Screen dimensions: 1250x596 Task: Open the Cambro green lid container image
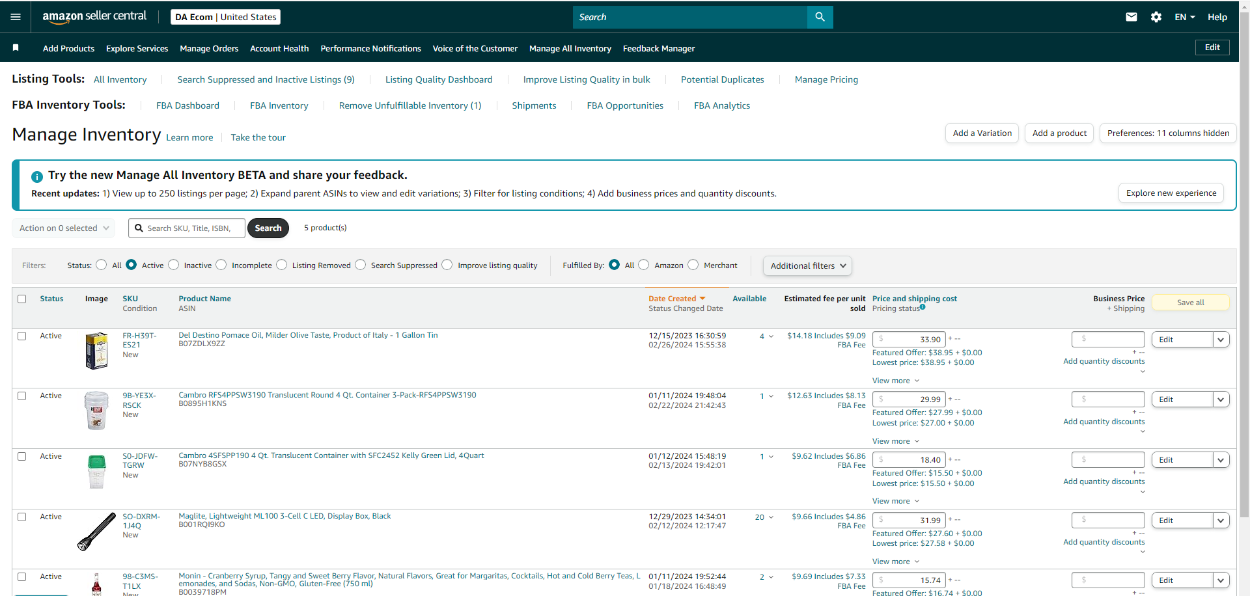point(96,471)
